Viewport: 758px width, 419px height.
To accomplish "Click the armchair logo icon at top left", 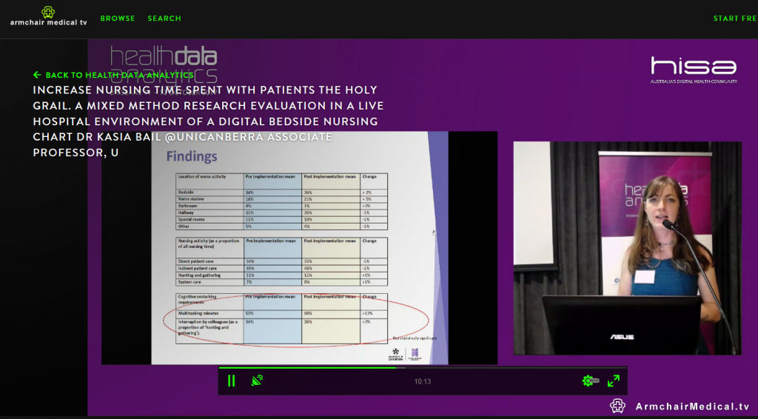I will click(x=48, y=11).
